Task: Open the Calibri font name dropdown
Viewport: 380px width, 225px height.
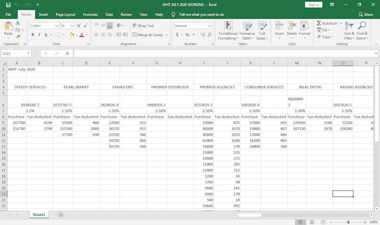Action: [57, 26]
